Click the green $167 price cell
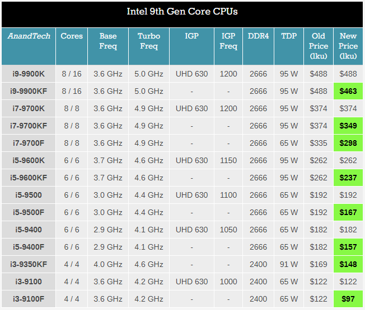The width and height of the screenshot is (365, 310). pos(348,212)
